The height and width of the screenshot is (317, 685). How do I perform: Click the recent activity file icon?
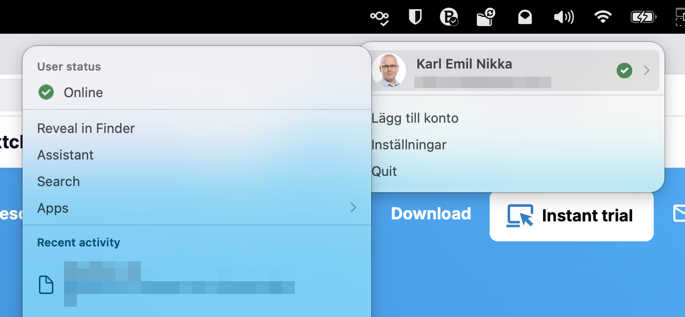point(46,285)
